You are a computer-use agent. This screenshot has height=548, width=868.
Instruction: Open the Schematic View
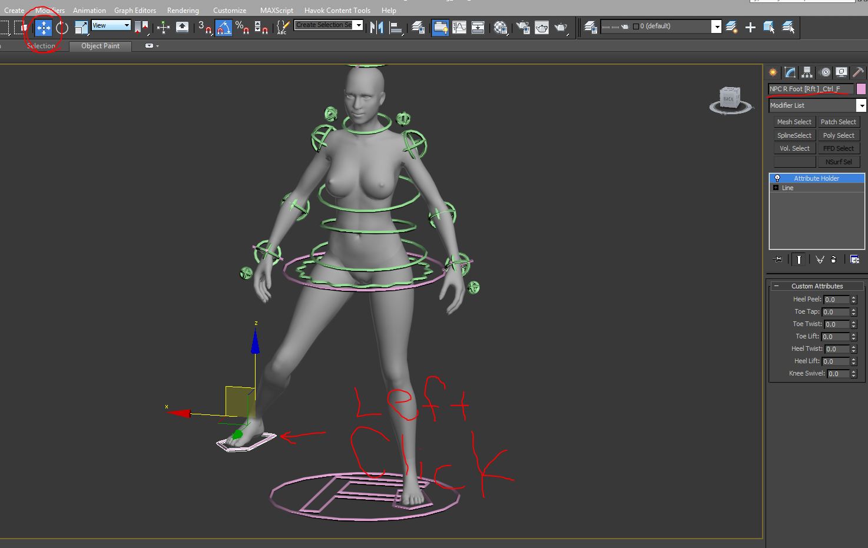[x=477, y=27]
